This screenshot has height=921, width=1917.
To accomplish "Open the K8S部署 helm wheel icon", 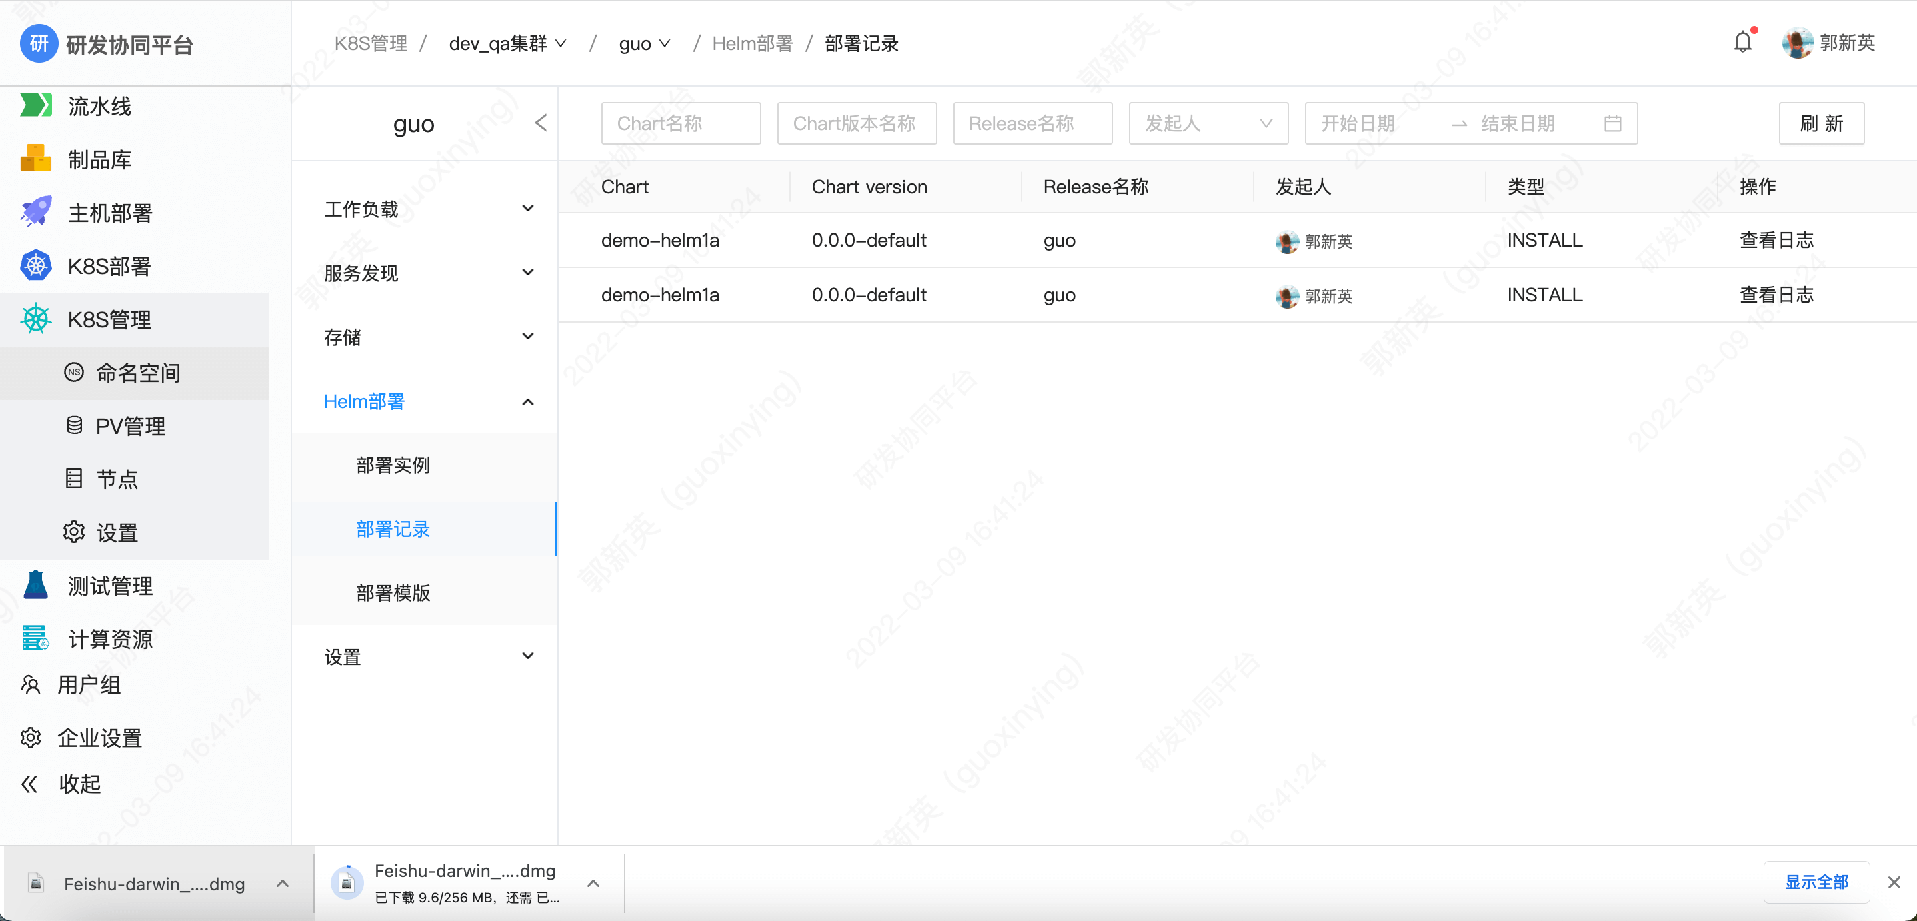I will pyautogui.click(x=35, y=266).
